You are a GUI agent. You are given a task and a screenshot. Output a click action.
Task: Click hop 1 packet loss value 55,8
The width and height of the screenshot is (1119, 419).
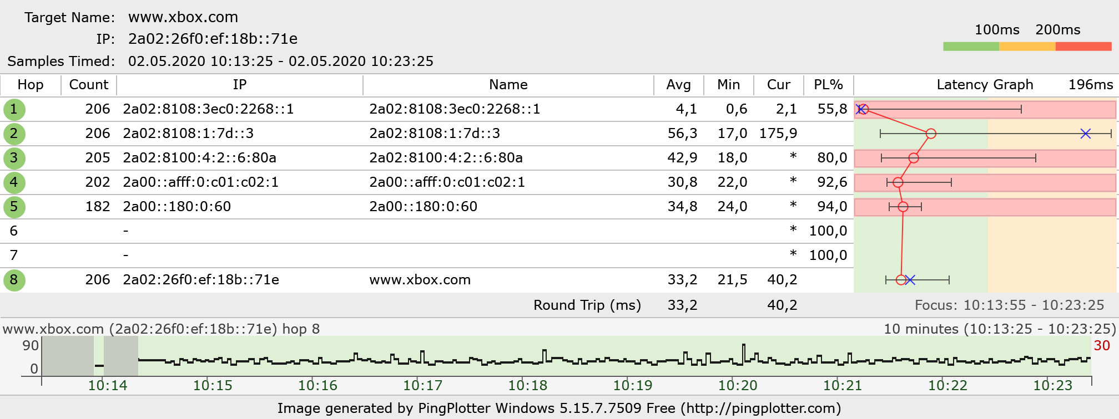click(x=832, y=109)
